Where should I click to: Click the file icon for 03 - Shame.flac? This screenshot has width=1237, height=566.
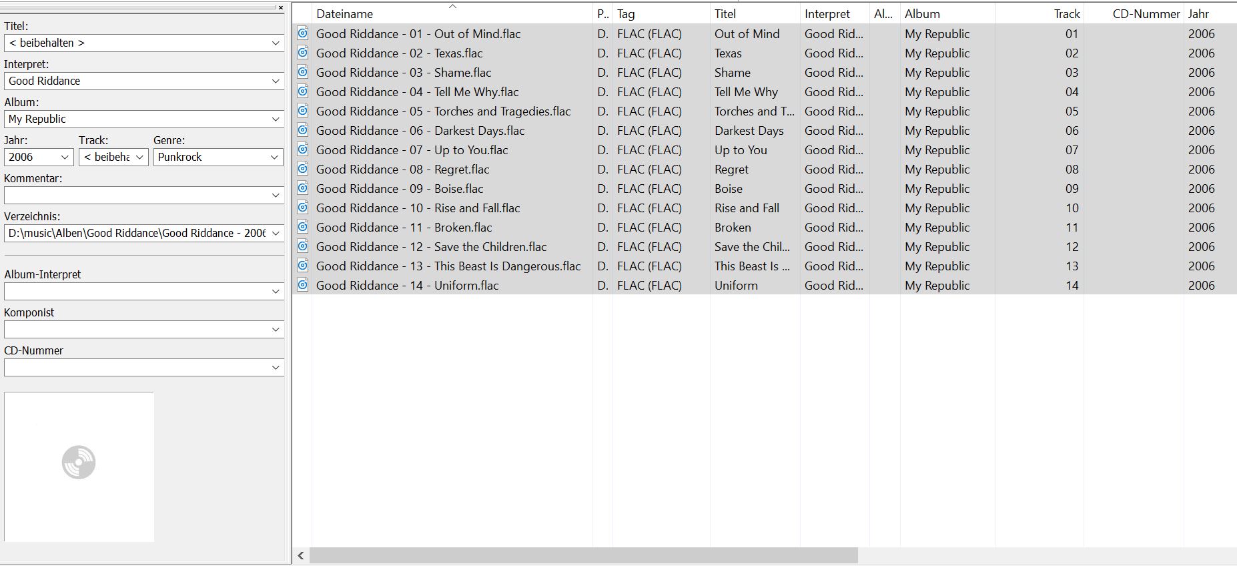click(302, 72)
